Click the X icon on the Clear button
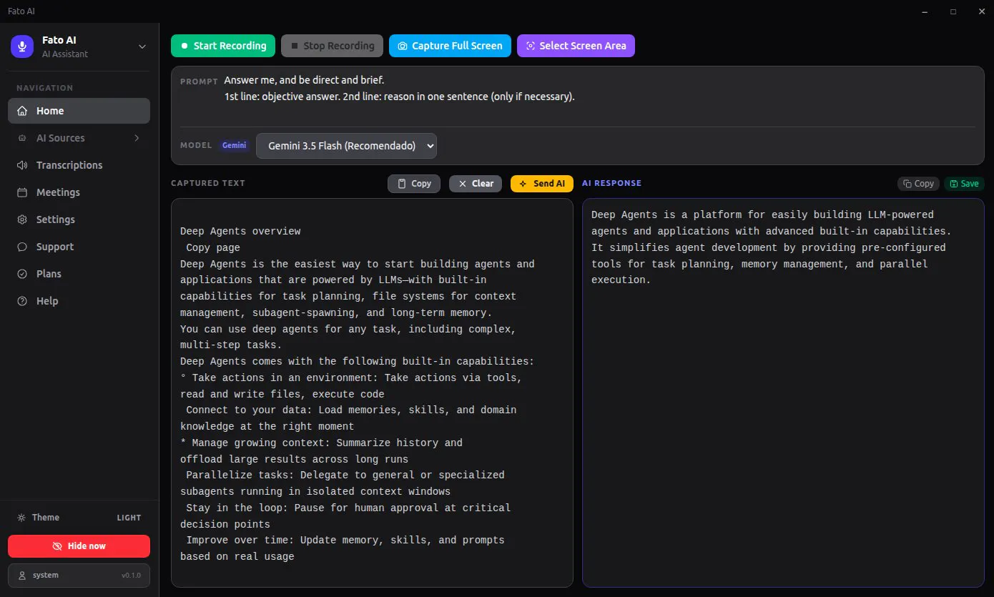 coord(463,184)
